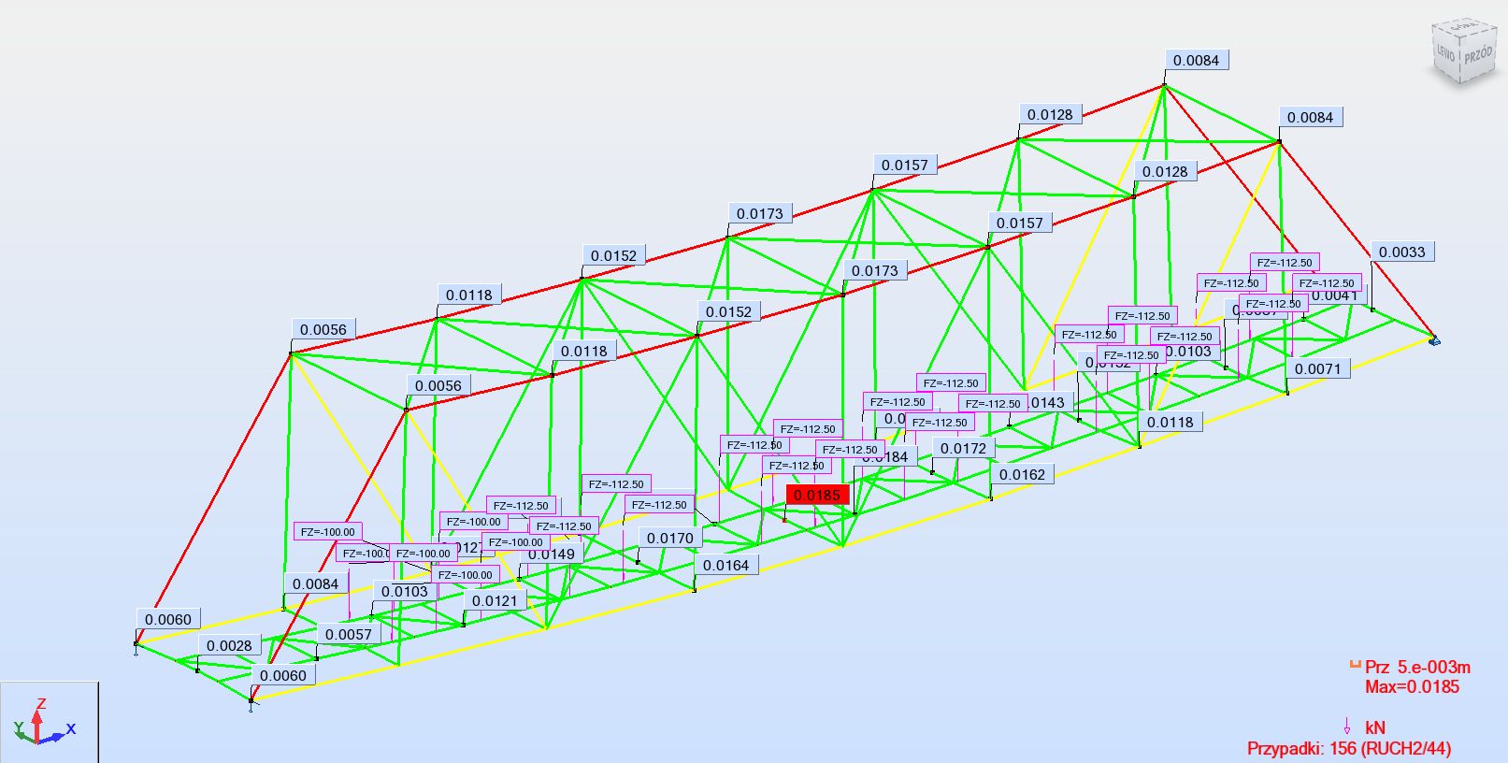Select the red-highlighted 0.0185 maximum label
Viewport: 1508px width, 763px height.
(x=817, y=495)
